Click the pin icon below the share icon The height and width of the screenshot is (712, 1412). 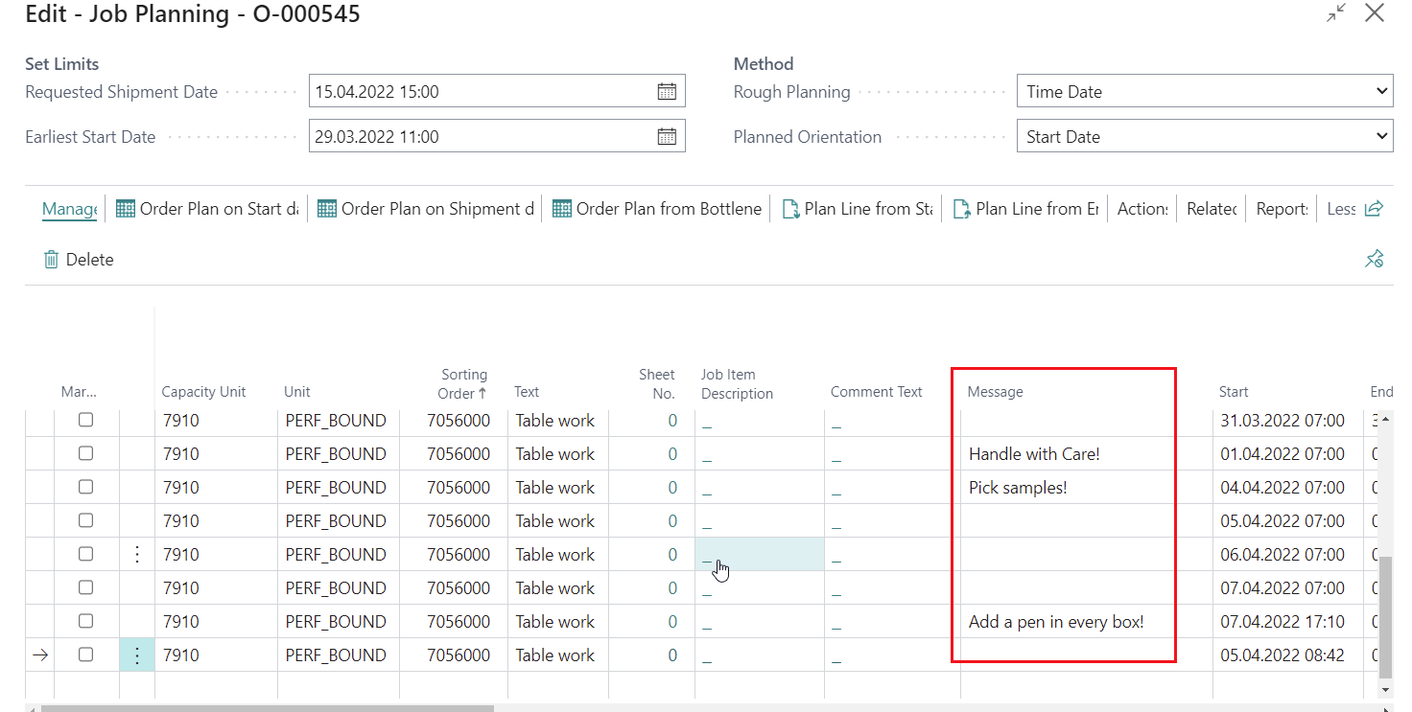click(1374, 259)
